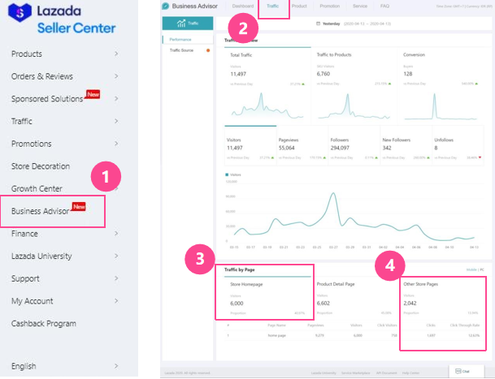
Task: Select the Pageviews metric tile
Action: [302, 145]
